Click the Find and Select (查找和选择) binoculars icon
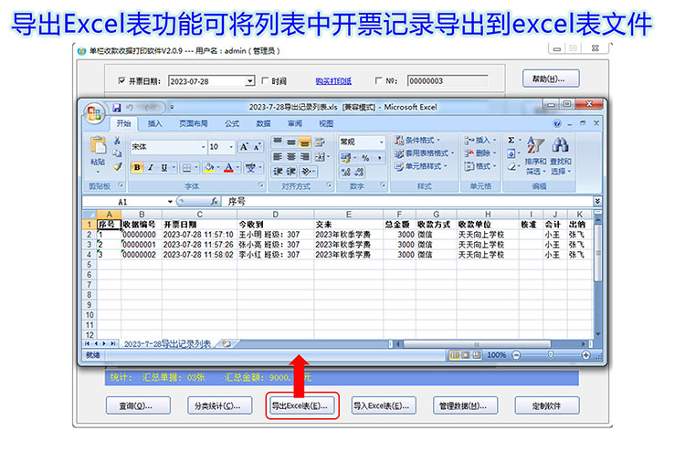 561,153
